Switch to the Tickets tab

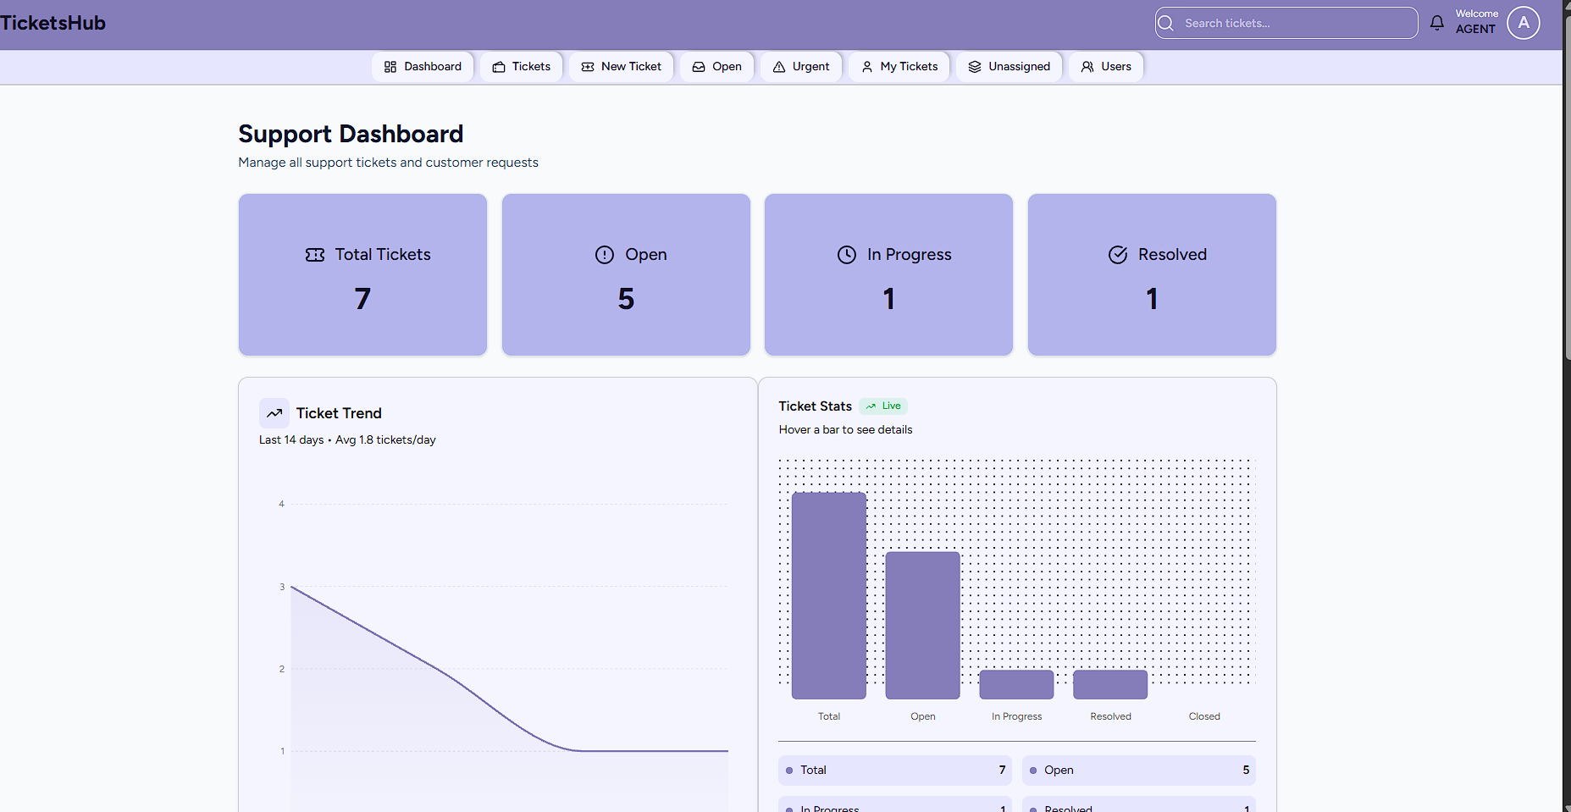521,66
